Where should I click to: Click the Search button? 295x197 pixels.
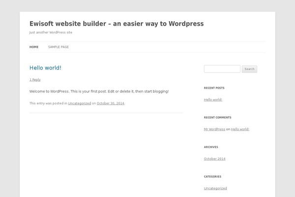[x=249, y=69]
